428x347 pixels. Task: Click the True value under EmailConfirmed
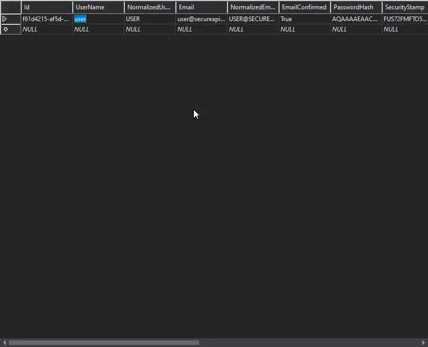pyautogui.click(x=304, y=19)
